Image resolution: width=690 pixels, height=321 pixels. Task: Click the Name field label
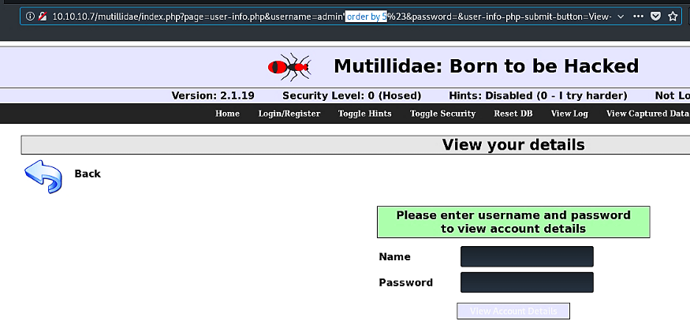point(394,256)
